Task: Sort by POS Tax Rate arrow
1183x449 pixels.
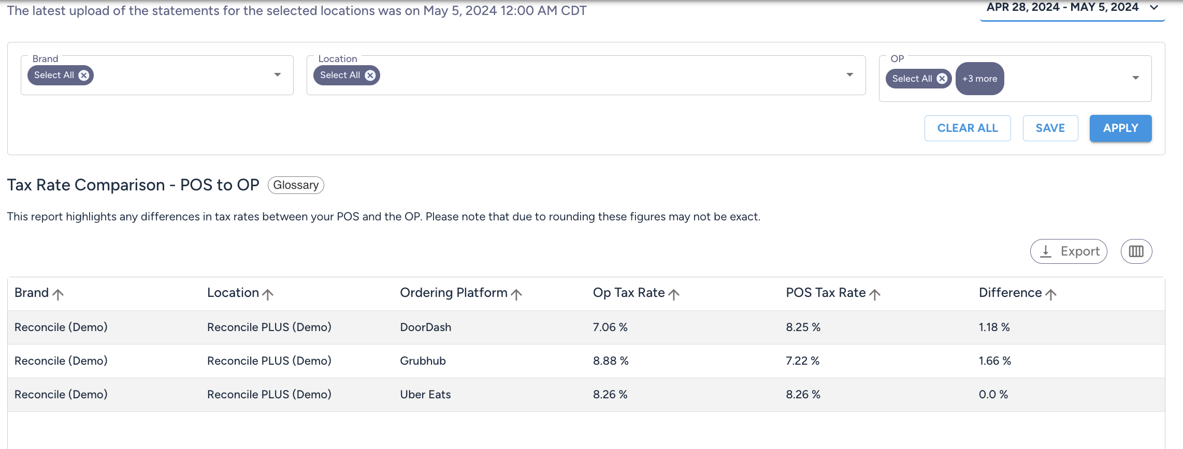Action: 875,294
